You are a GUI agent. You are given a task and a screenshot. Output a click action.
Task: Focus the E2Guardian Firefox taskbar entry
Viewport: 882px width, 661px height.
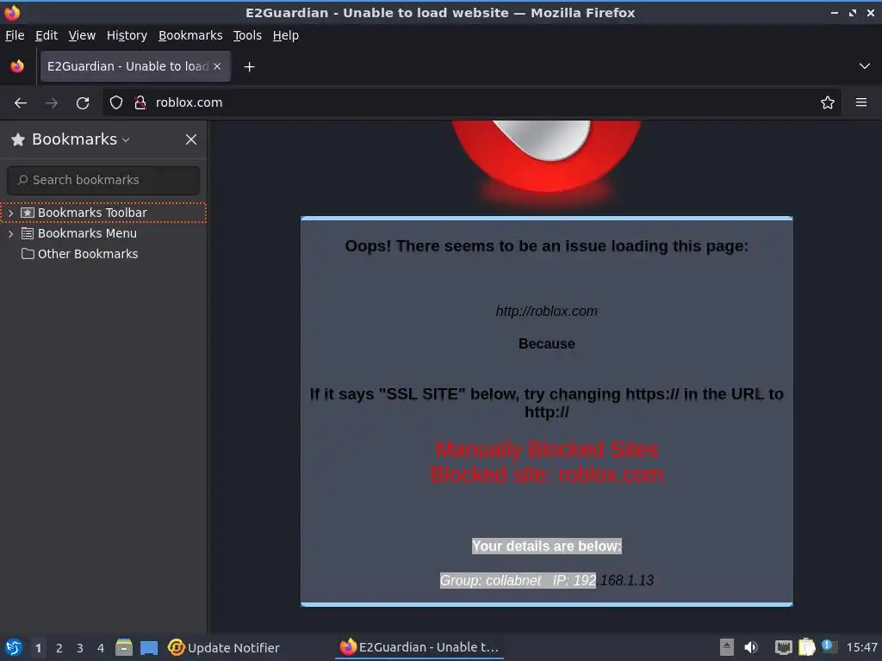[x=419, y=647]
